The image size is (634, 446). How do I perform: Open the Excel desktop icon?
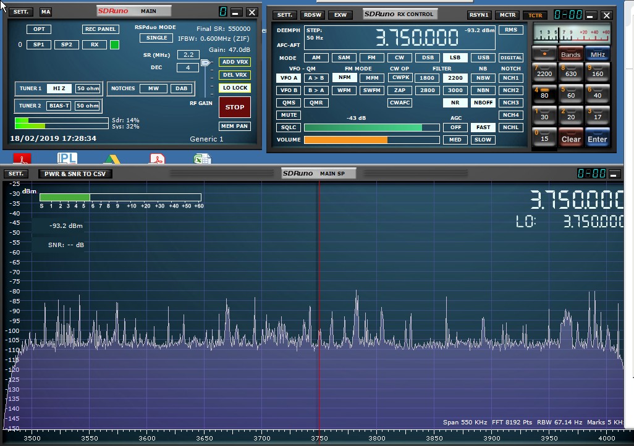click(202, 158)
